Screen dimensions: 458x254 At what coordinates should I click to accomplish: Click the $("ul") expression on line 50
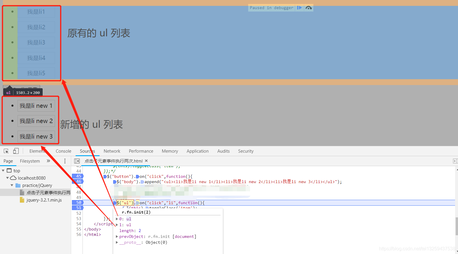125,203
